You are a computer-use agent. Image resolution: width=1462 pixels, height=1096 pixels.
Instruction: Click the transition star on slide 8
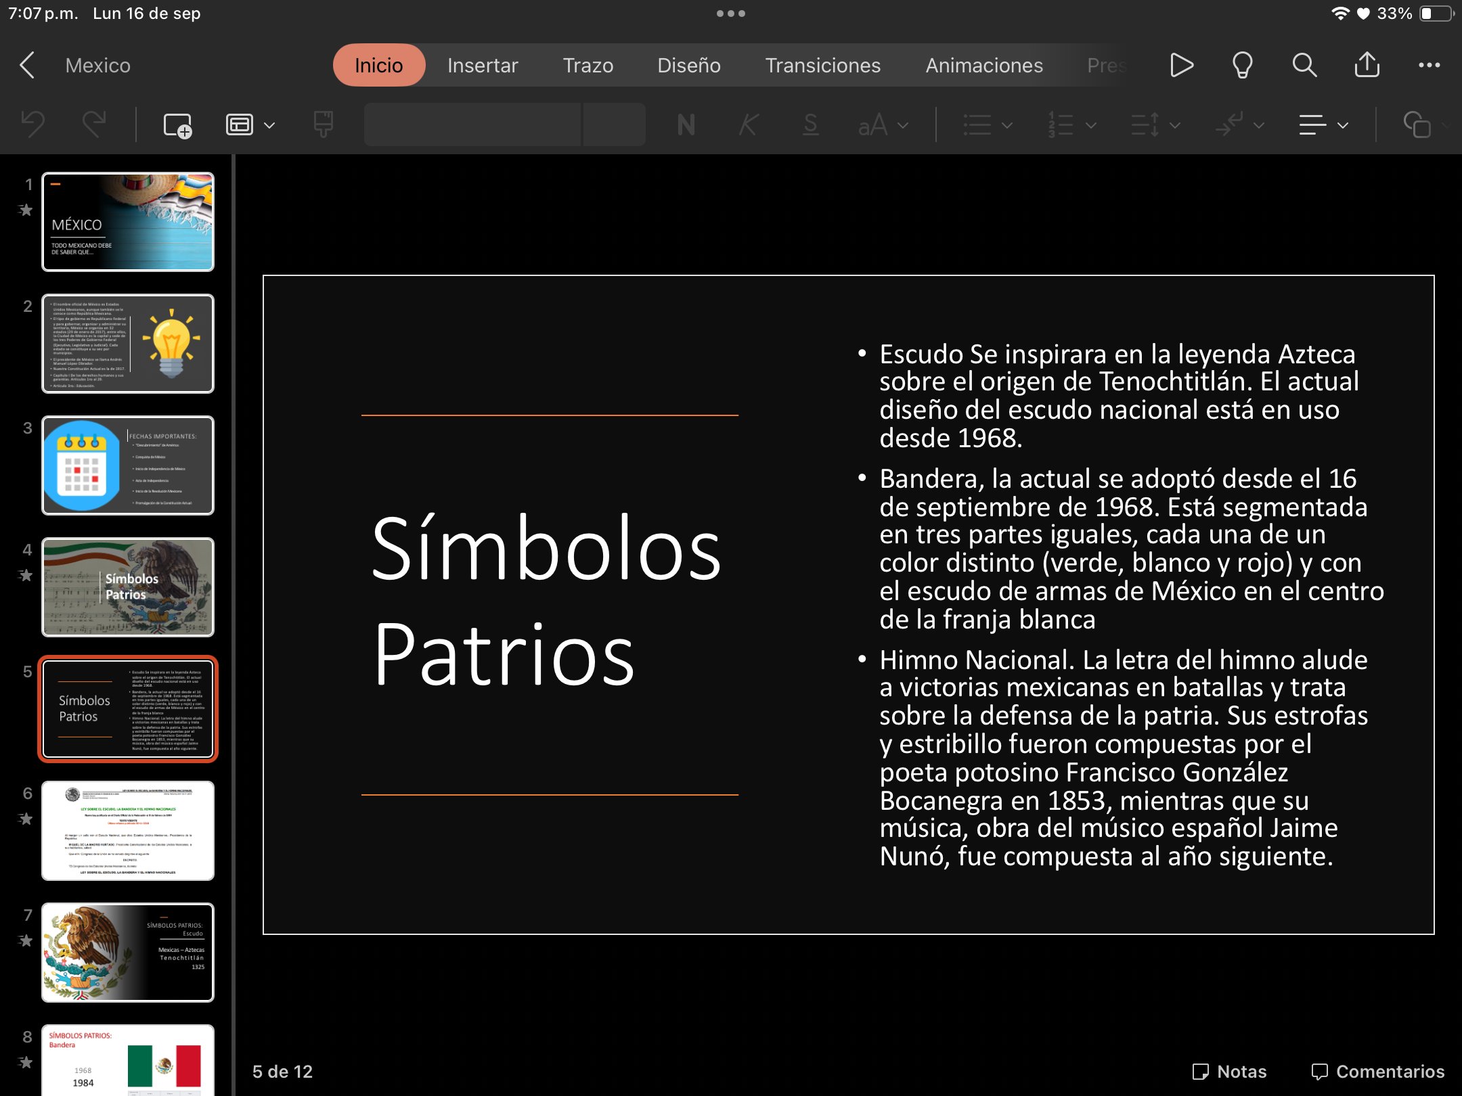pos(26,1062)
